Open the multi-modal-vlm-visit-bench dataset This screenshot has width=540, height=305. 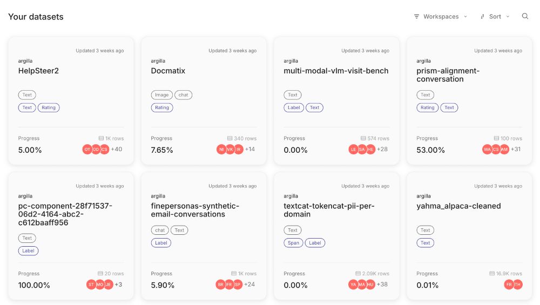336,71
